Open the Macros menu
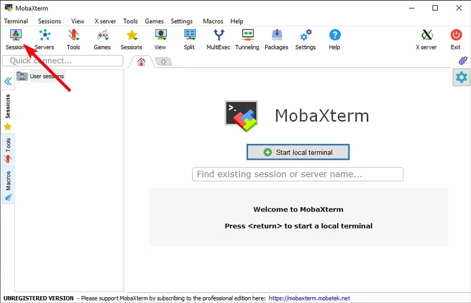This screenshot has width=471, height=303. point(213,21)
